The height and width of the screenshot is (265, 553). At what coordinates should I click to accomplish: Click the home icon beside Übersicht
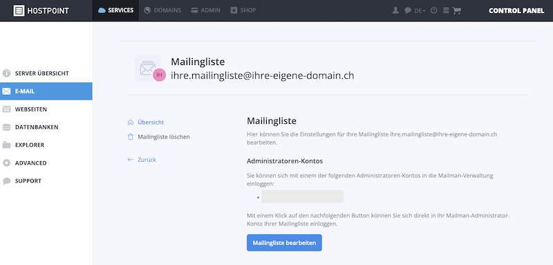[x=131, y=122]
